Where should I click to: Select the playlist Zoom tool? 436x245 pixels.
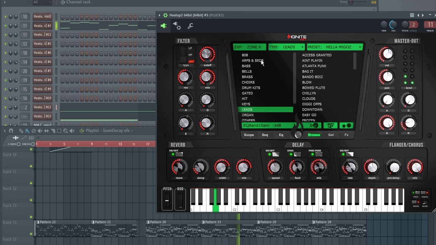(65, 131)
